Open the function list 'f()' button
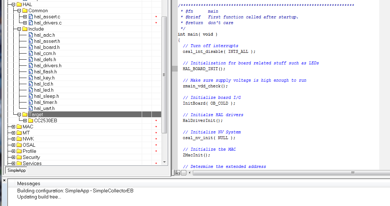 (178, 173)
